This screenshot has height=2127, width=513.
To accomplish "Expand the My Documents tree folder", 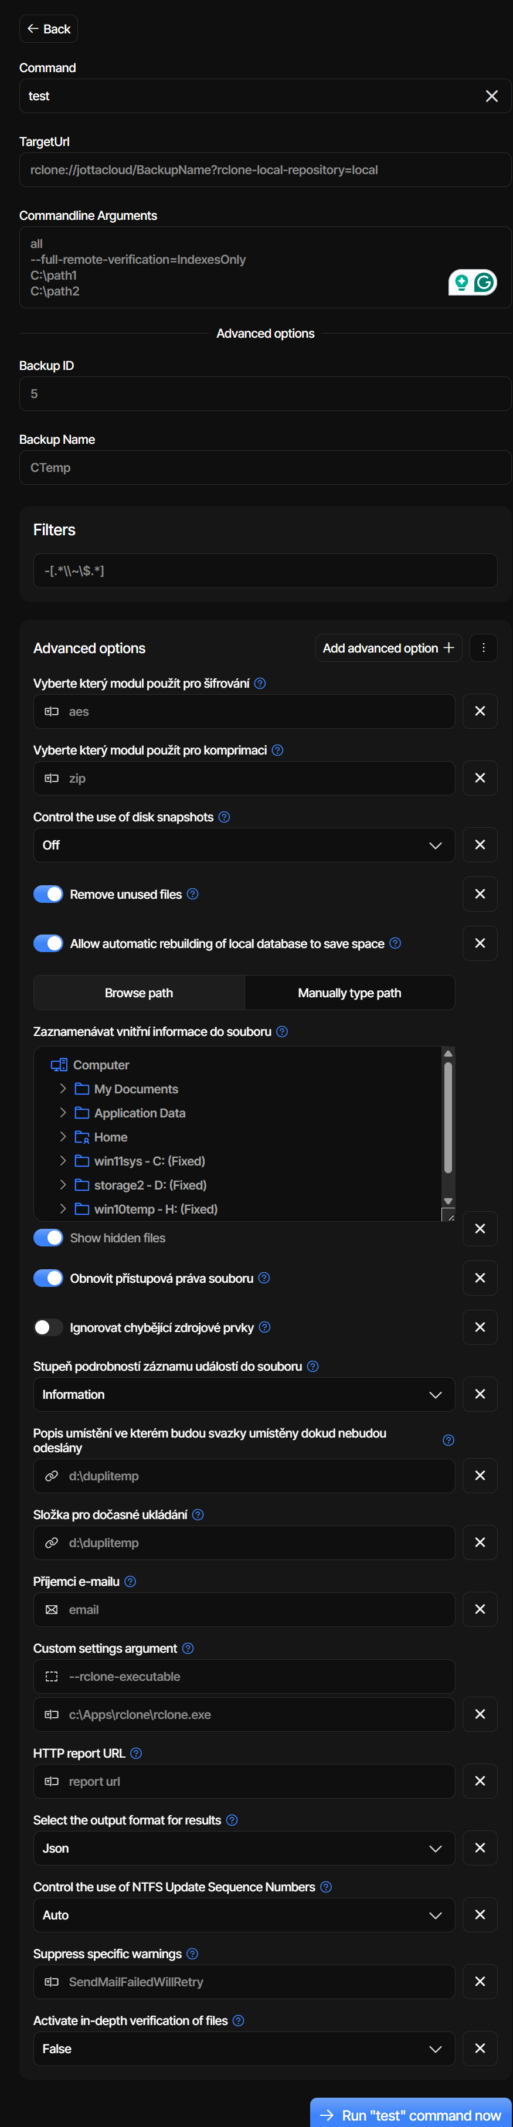I will pos(63,1089).
